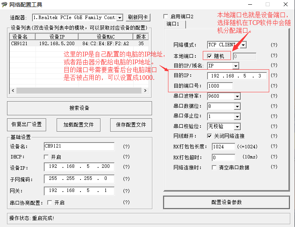Click help (?) next to 网络连接时
The width and height of the screenshot is (295, 227).
point(274,167)
